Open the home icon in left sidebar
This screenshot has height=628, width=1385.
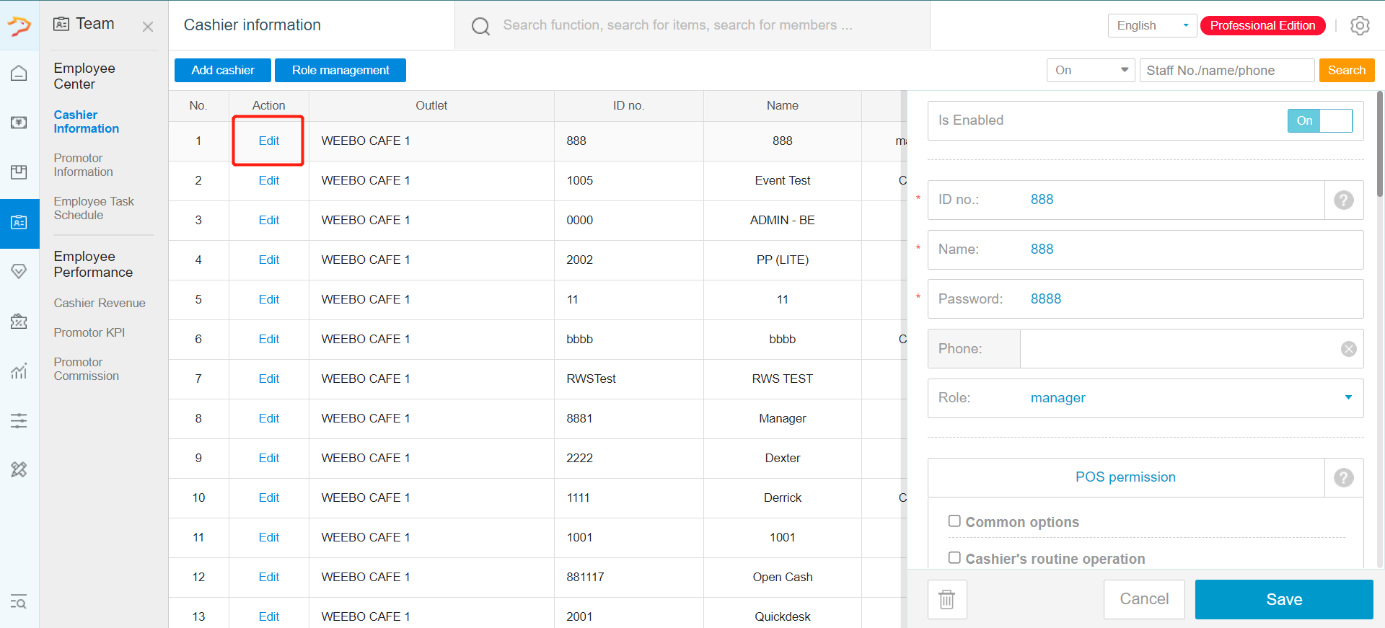19,74
